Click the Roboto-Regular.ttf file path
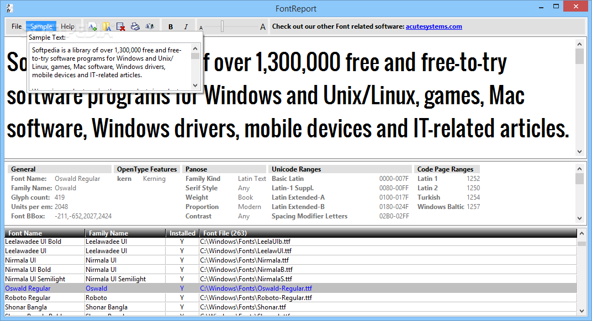592x321 pixels. tap(256, 298)
